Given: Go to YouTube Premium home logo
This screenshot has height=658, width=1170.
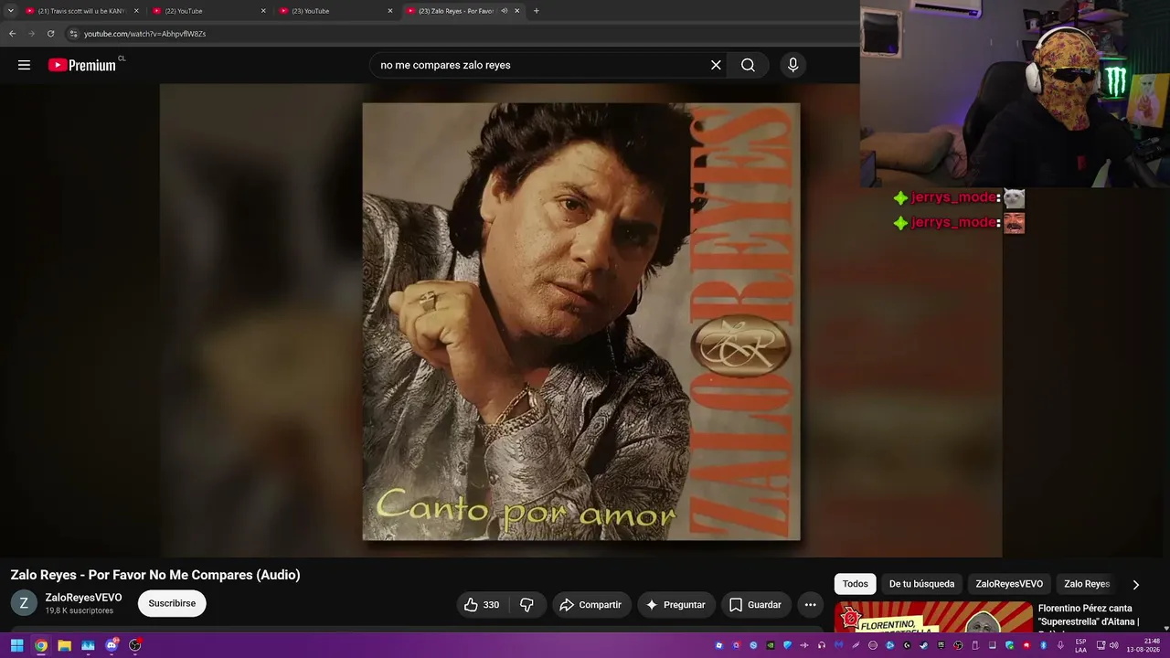Looking at the screenshot, I should (x=82, y=65).
